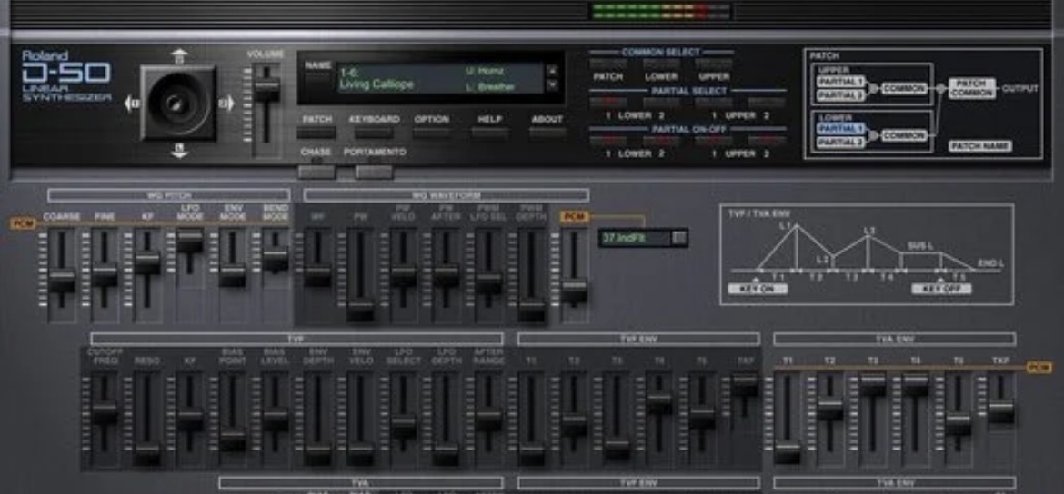Click the up arrow above the joystick
The image size is (1064, 494).
[178, 54]
